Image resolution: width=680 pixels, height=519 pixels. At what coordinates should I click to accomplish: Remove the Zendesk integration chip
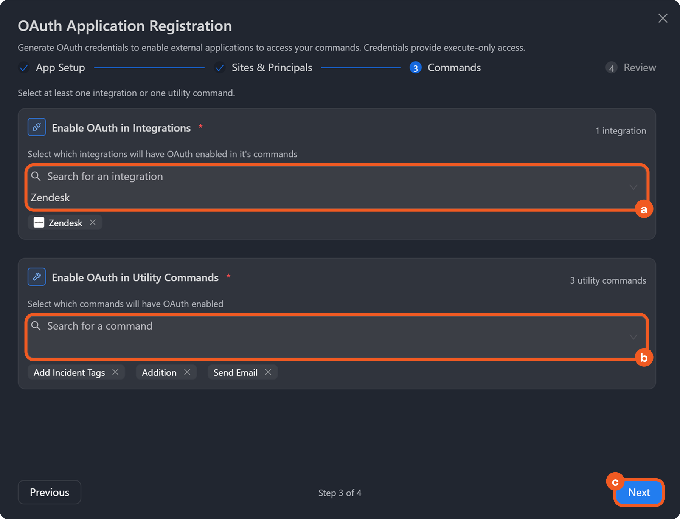pos(93,223)
